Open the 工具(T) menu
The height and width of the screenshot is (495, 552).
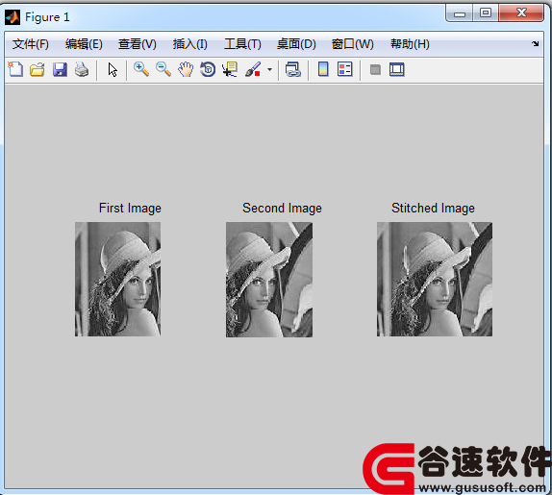(242, 44)
